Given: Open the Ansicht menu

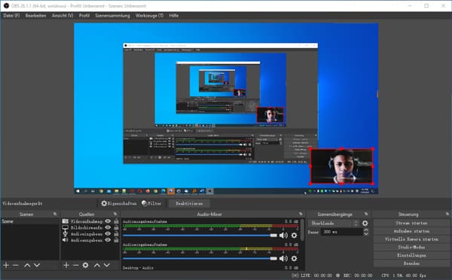Looking at the screenshot, I should 63,16.
